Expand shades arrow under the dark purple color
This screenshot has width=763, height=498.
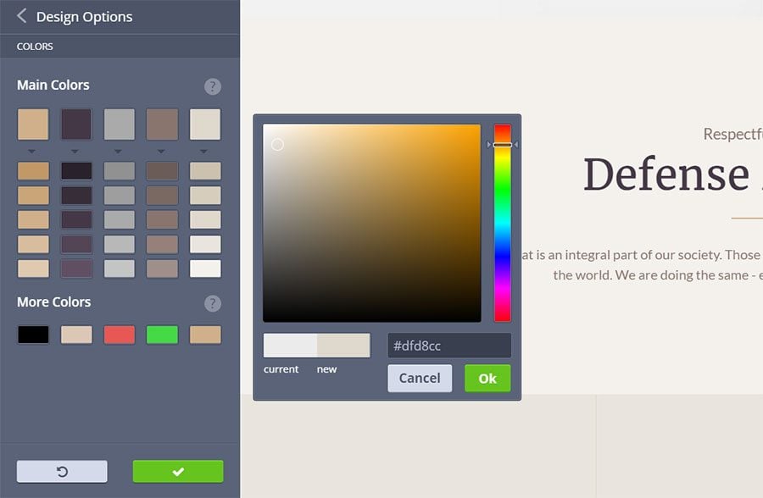[x=76, y=152]
